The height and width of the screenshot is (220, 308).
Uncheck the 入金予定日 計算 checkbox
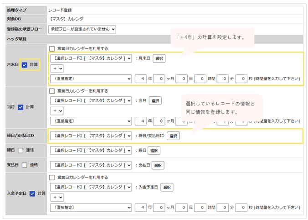coord(32,194)
